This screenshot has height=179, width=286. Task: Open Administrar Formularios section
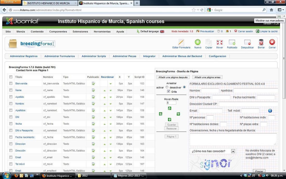(60, 56)
